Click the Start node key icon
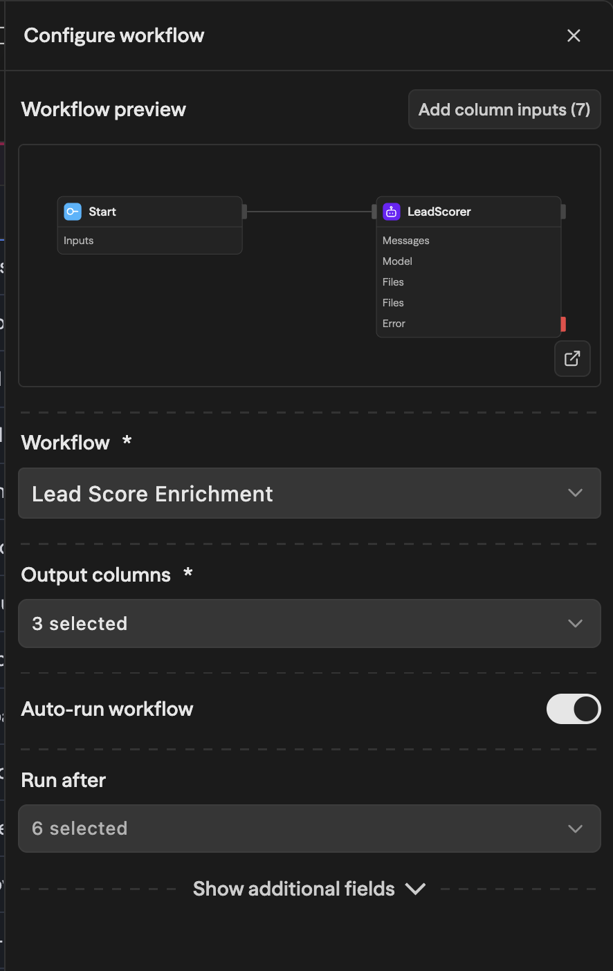613x971 pixels. point(73,212)
